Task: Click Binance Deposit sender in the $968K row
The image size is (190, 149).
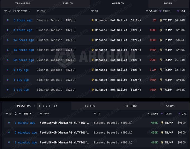Action: click(x=56, y=30)
